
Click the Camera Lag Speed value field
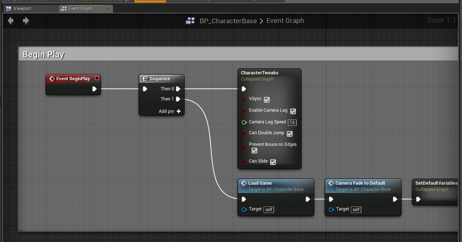tap(292, 123)
